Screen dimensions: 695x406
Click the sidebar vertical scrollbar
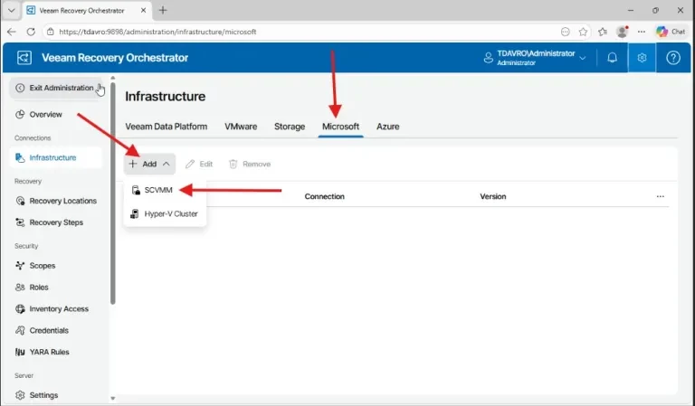click(112, 194)
